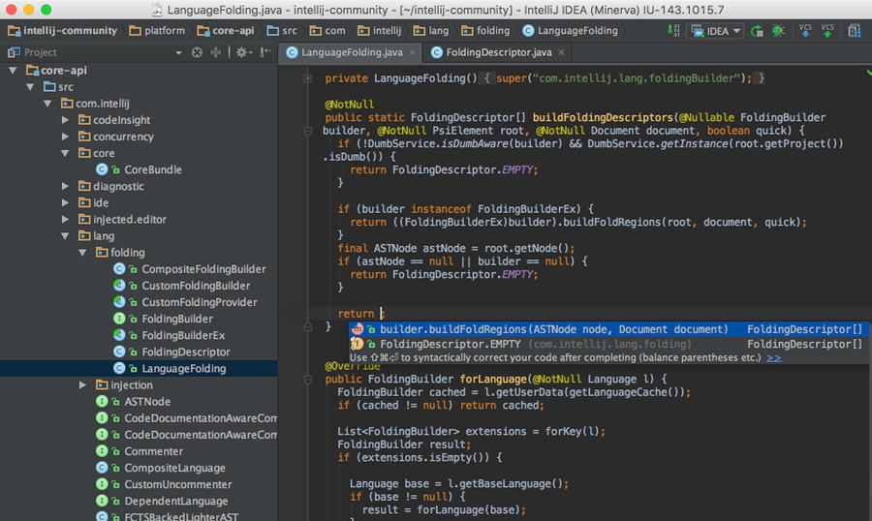Click the fold marker beside forLanguage method
Screen dimensions: 872x521
click(x=307, y=380)
